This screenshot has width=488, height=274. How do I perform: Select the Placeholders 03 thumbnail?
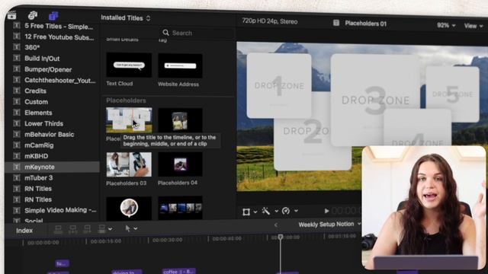[129, 164]
